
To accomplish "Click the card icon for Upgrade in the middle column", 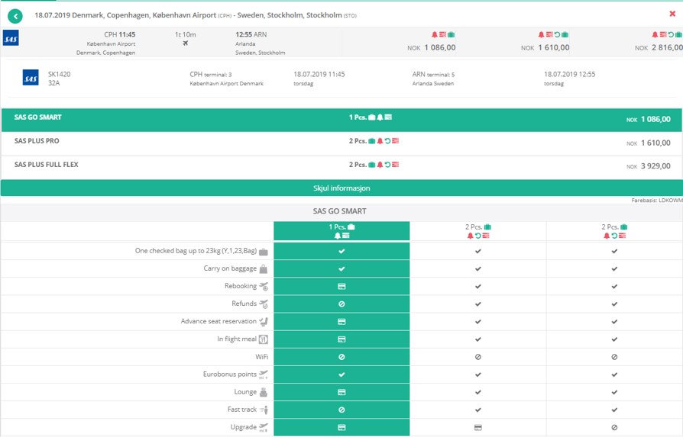I will pyautogui.click(x=477, y=427).
